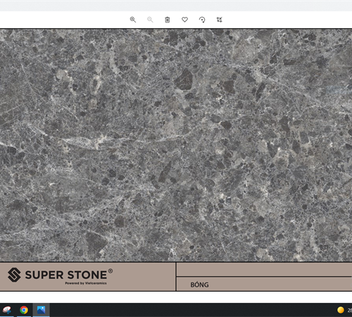Viewport: 352px width, 317px height.
Task: Click the SUPER STONE brand text
Action: click(66, 275)
